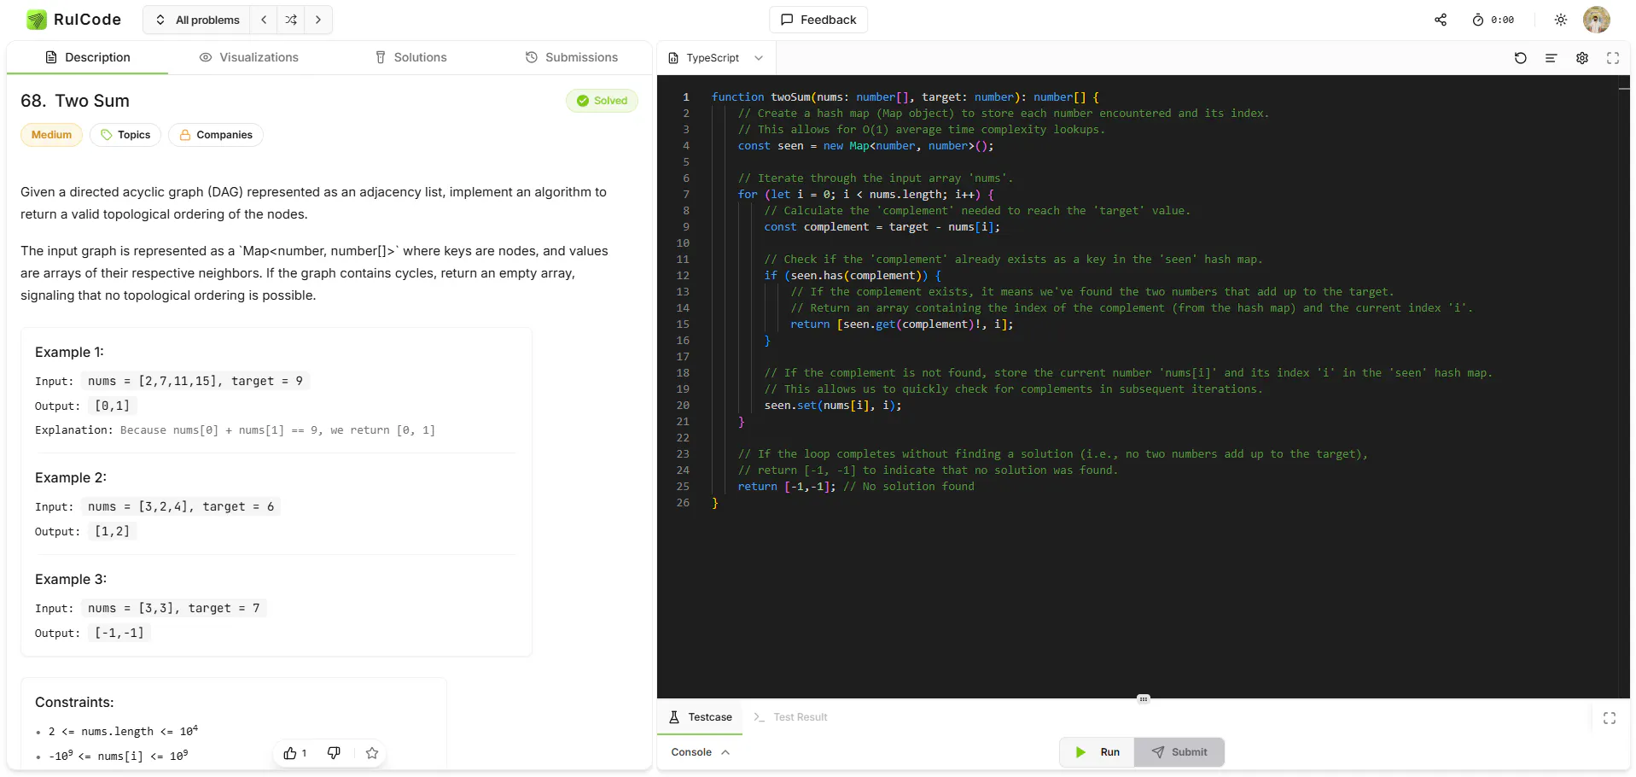Open the share icon in header
Viewport: 1636px width, 777px height.
(x=1441, y=20)
